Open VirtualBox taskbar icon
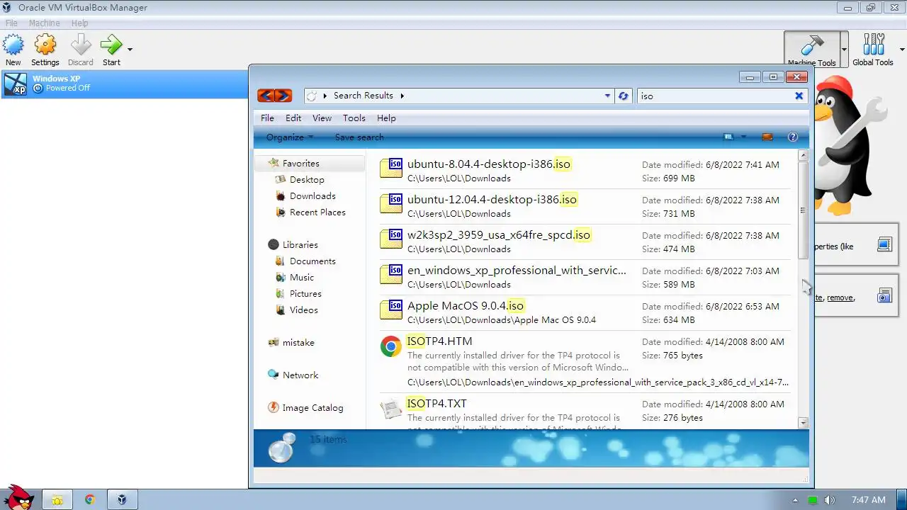This screenshot has width=907, height=510. coord(122,500)
